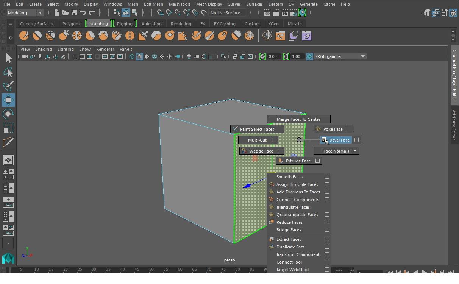Switch to four-pane layout icon
Viewport: 459px width, 284px height.
tap(8, 174)
